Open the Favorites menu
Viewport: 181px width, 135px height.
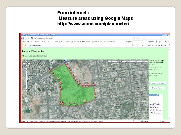tap(38, 42)
